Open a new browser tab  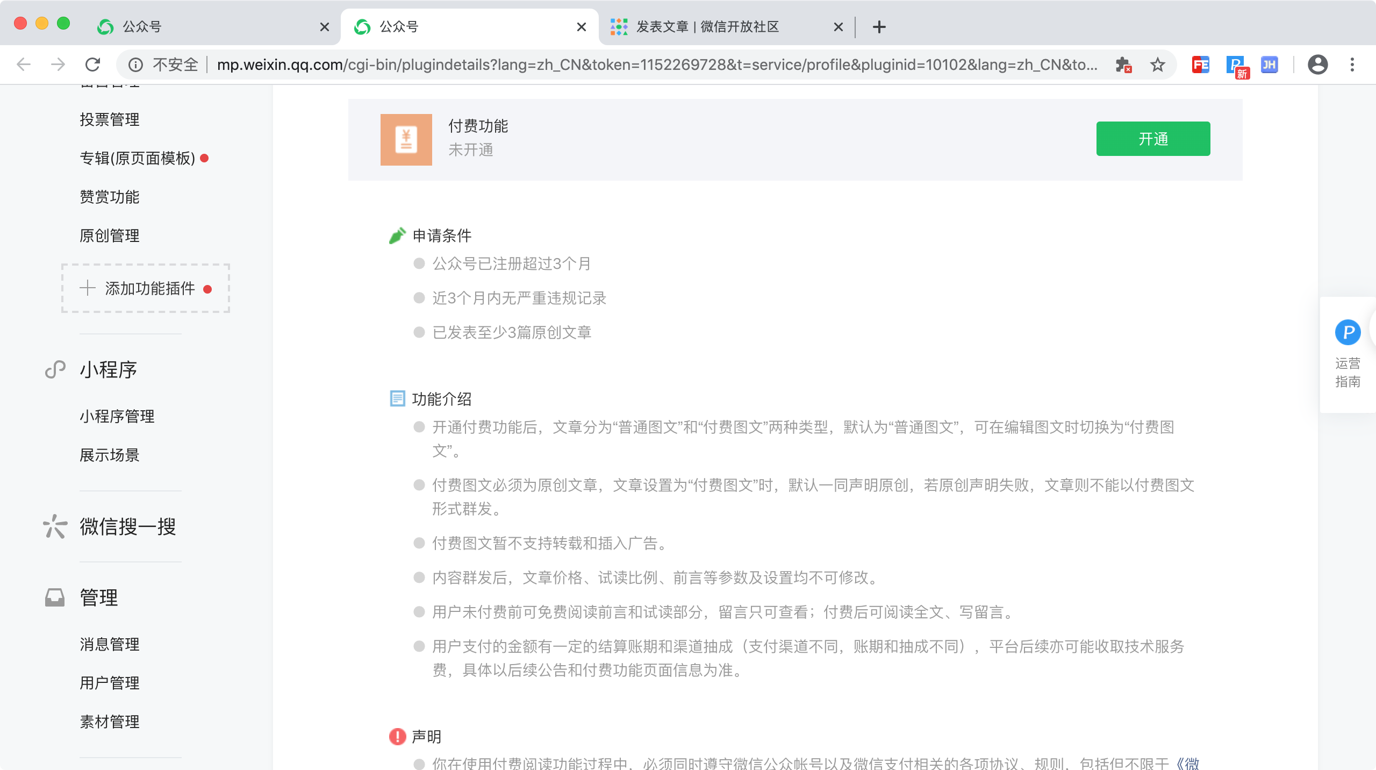[879, 27]
